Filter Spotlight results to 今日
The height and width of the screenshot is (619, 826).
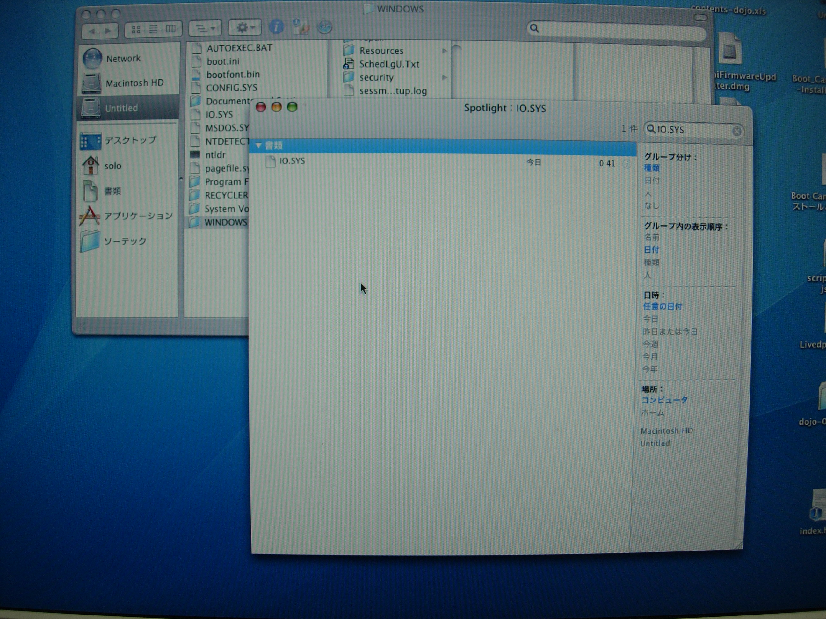pos(650,319)
